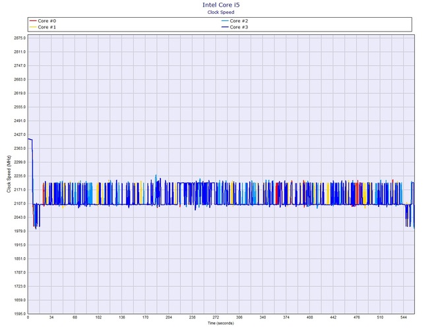Click the red Core #0 legend line
Screen dimensions: 442x331
(33, 21)
